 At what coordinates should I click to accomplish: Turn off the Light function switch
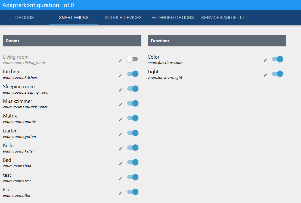tap(277, 74)
